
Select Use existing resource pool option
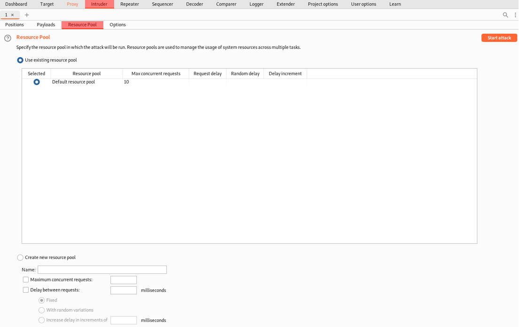click(20, 60)
